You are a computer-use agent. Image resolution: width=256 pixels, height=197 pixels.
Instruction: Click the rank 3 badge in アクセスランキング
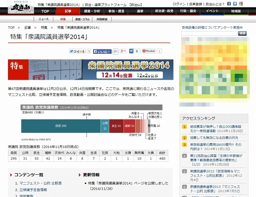click(184, 145)
